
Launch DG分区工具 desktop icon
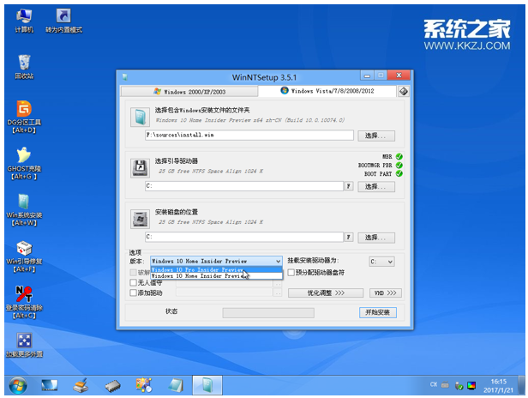(x=24, y=117)
